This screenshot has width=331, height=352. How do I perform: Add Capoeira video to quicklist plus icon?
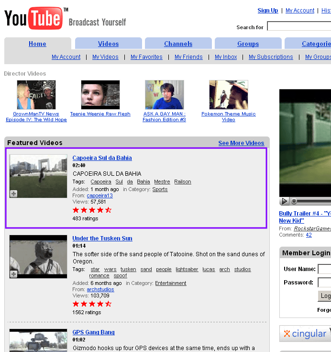tap(14, 193)
